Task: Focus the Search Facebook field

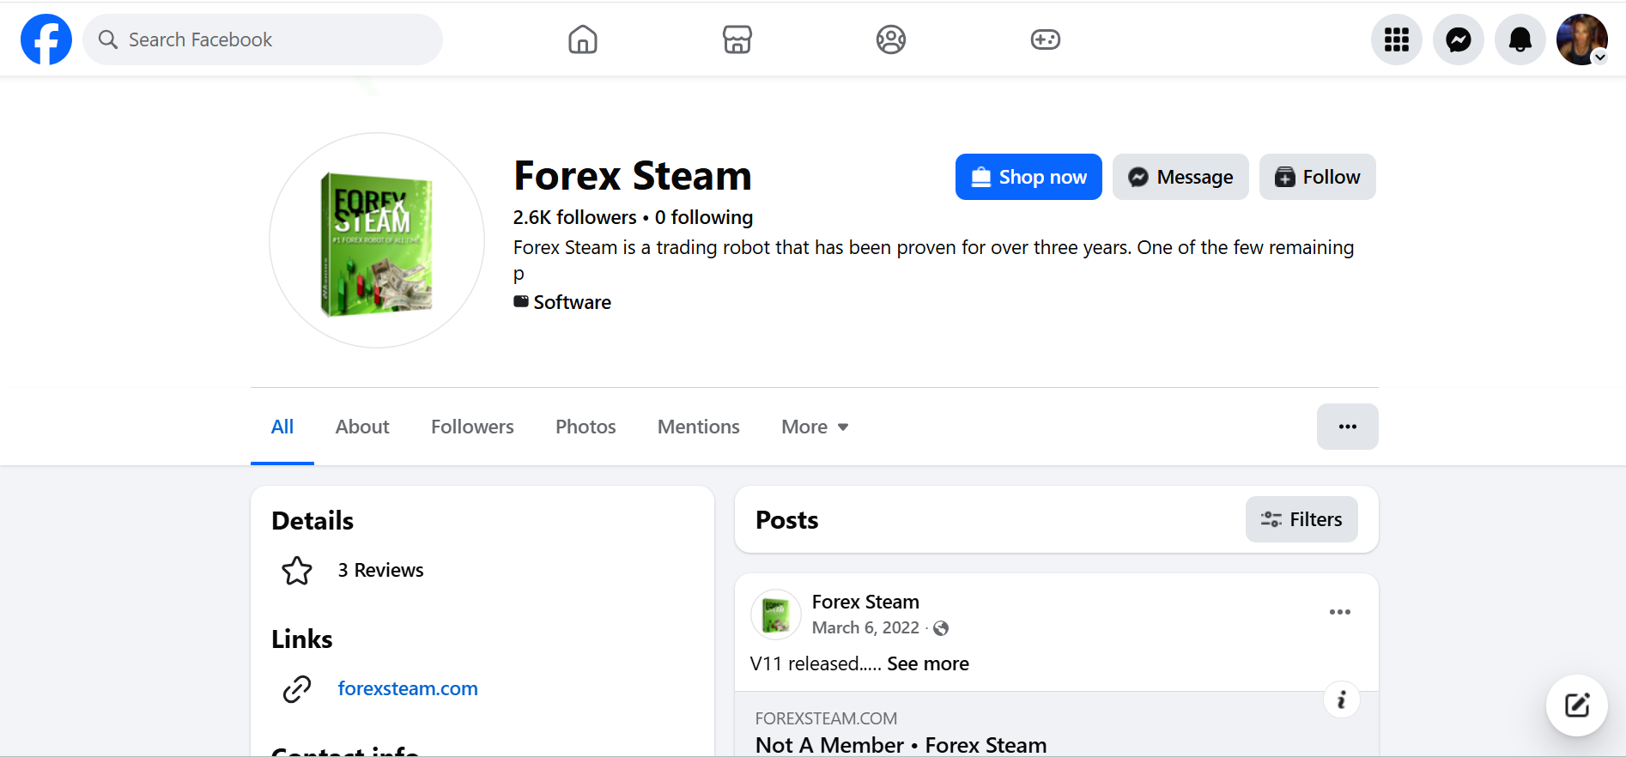Action: tap(263, 39)
